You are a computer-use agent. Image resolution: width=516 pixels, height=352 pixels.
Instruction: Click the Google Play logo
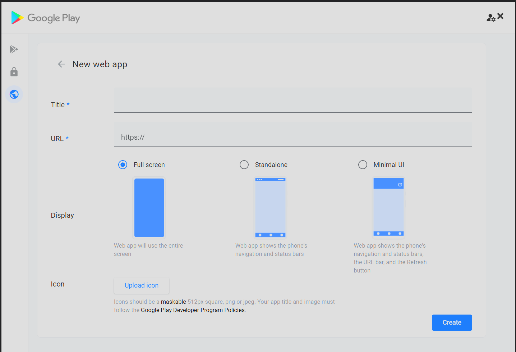[x=46, y=18]
